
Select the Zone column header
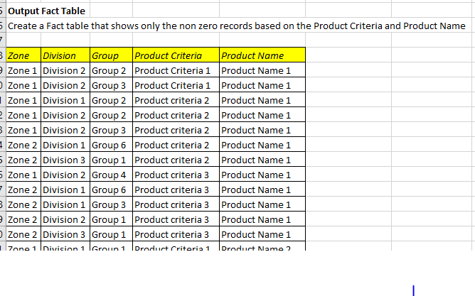pos(23,55)
